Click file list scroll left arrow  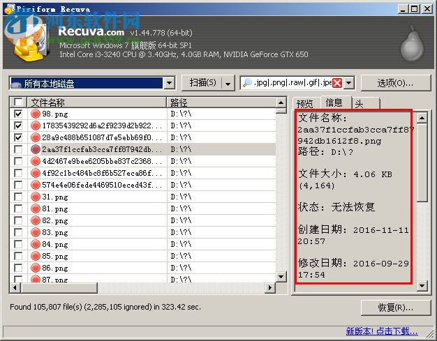15,287
